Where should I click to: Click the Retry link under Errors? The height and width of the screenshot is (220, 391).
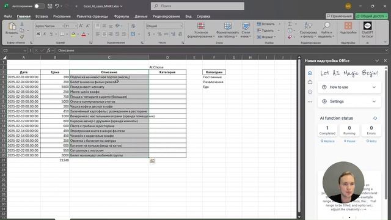point(371,141)
